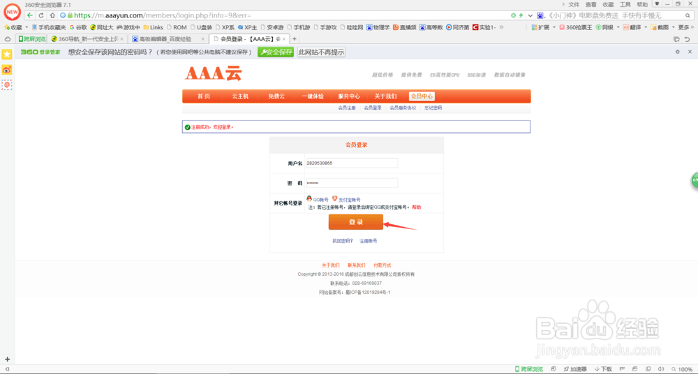Click the skin shirt icon in the title bar

(x=657, y=4)
